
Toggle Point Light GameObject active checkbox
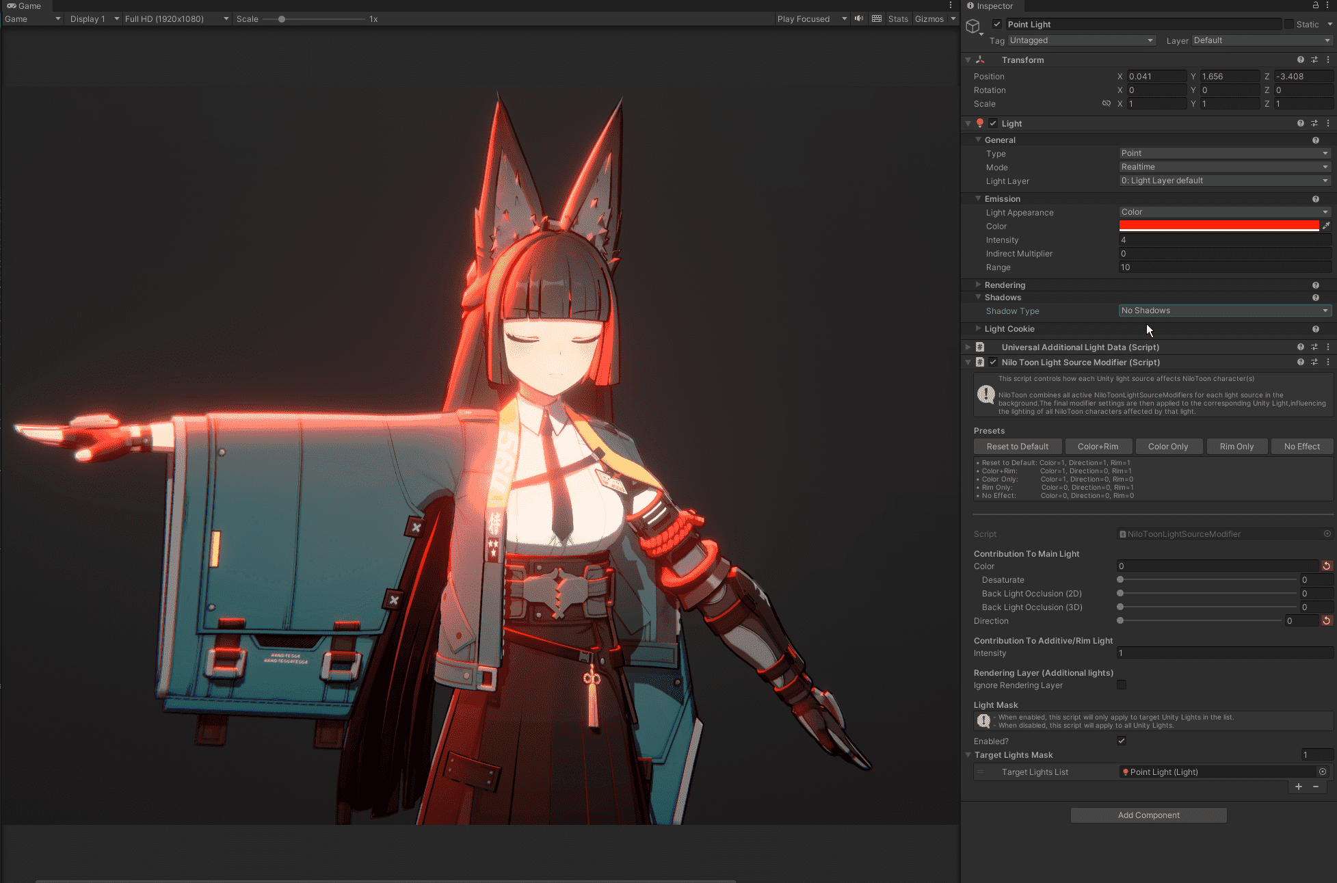click(997, 25)
